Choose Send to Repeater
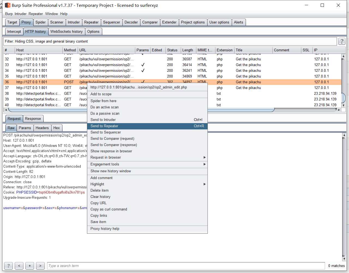This screenshot has height=273, width=349. 147,126
